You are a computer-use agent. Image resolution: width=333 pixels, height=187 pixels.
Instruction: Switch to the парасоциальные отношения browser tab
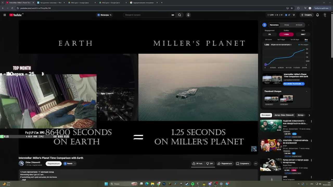click(x=144, y=3)
